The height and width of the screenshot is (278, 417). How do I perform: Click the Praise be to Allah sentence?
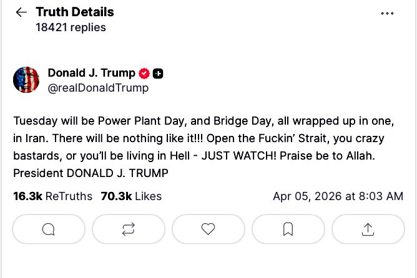356,155
